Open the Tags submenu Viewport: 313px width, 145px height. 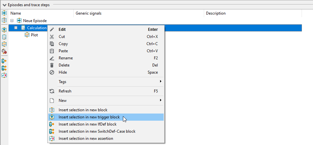(106, 82)
